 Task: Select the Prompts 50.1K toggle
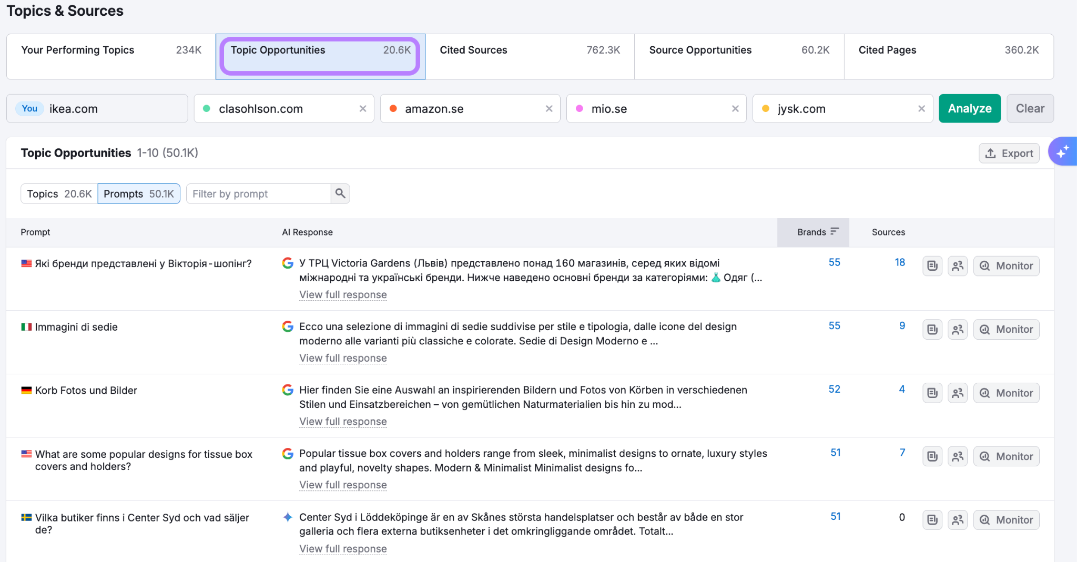point(139,193)
